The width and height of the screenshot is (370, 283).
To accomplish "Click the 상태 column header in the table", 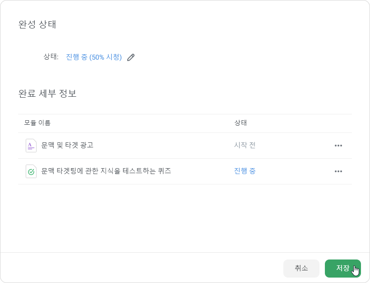I will (240, 123).
